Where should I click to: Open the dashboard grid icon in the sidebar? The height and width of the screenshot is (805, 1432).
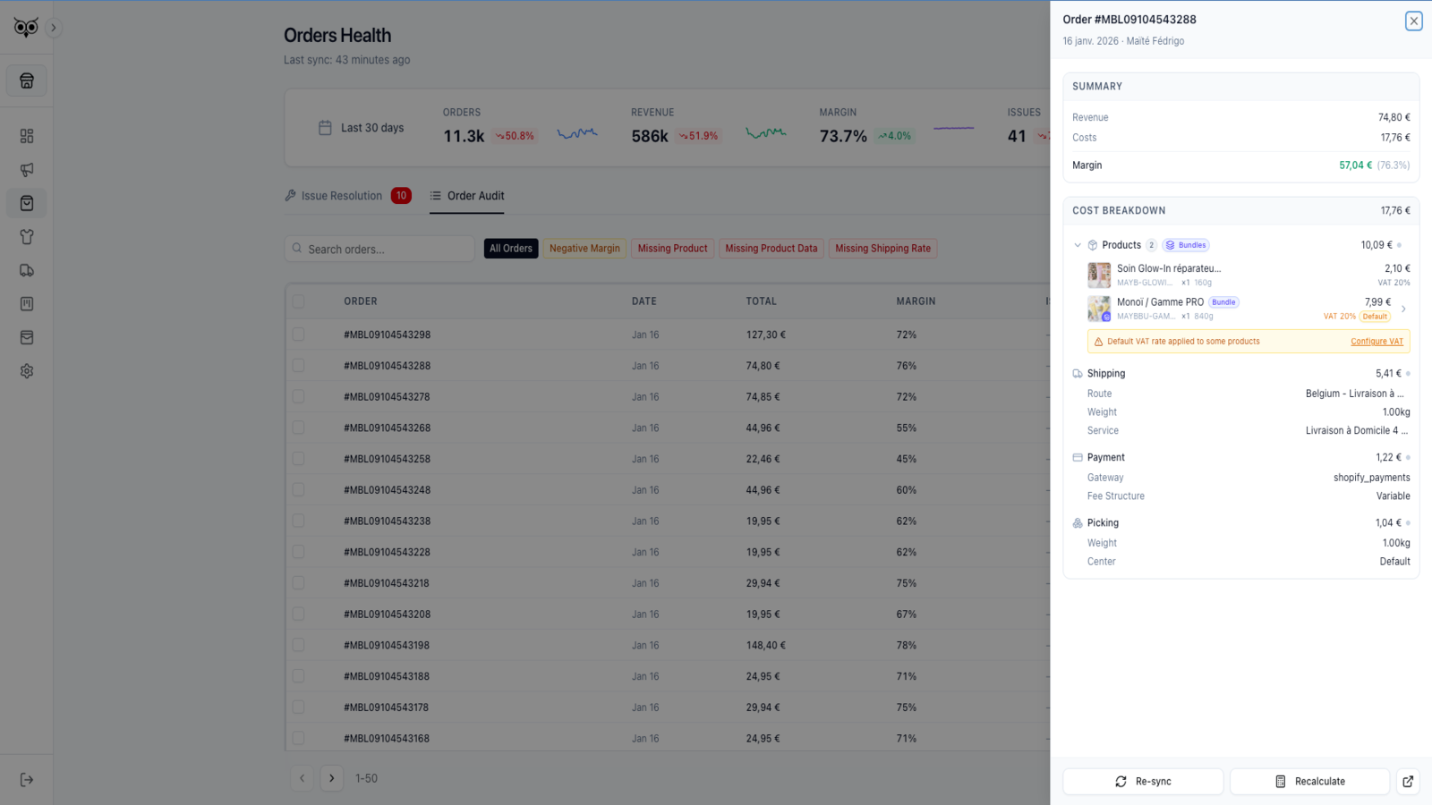(27, 136)
